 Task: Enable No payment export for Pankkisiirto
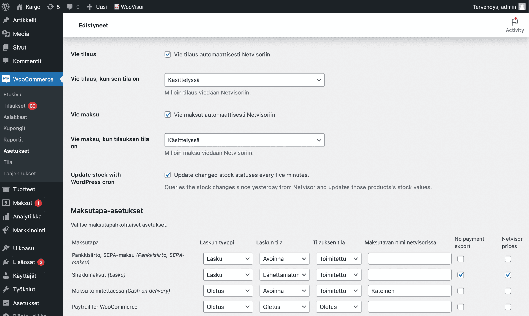pos(461,259)
